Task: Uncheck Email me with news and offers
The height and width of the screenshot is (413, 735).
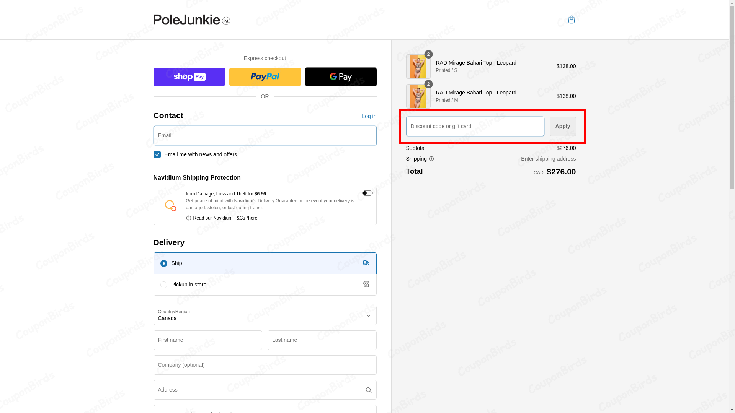Action: point(157,154)
